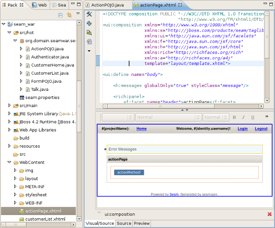Click the Page Design Options magnifier icon

[89, 33]
